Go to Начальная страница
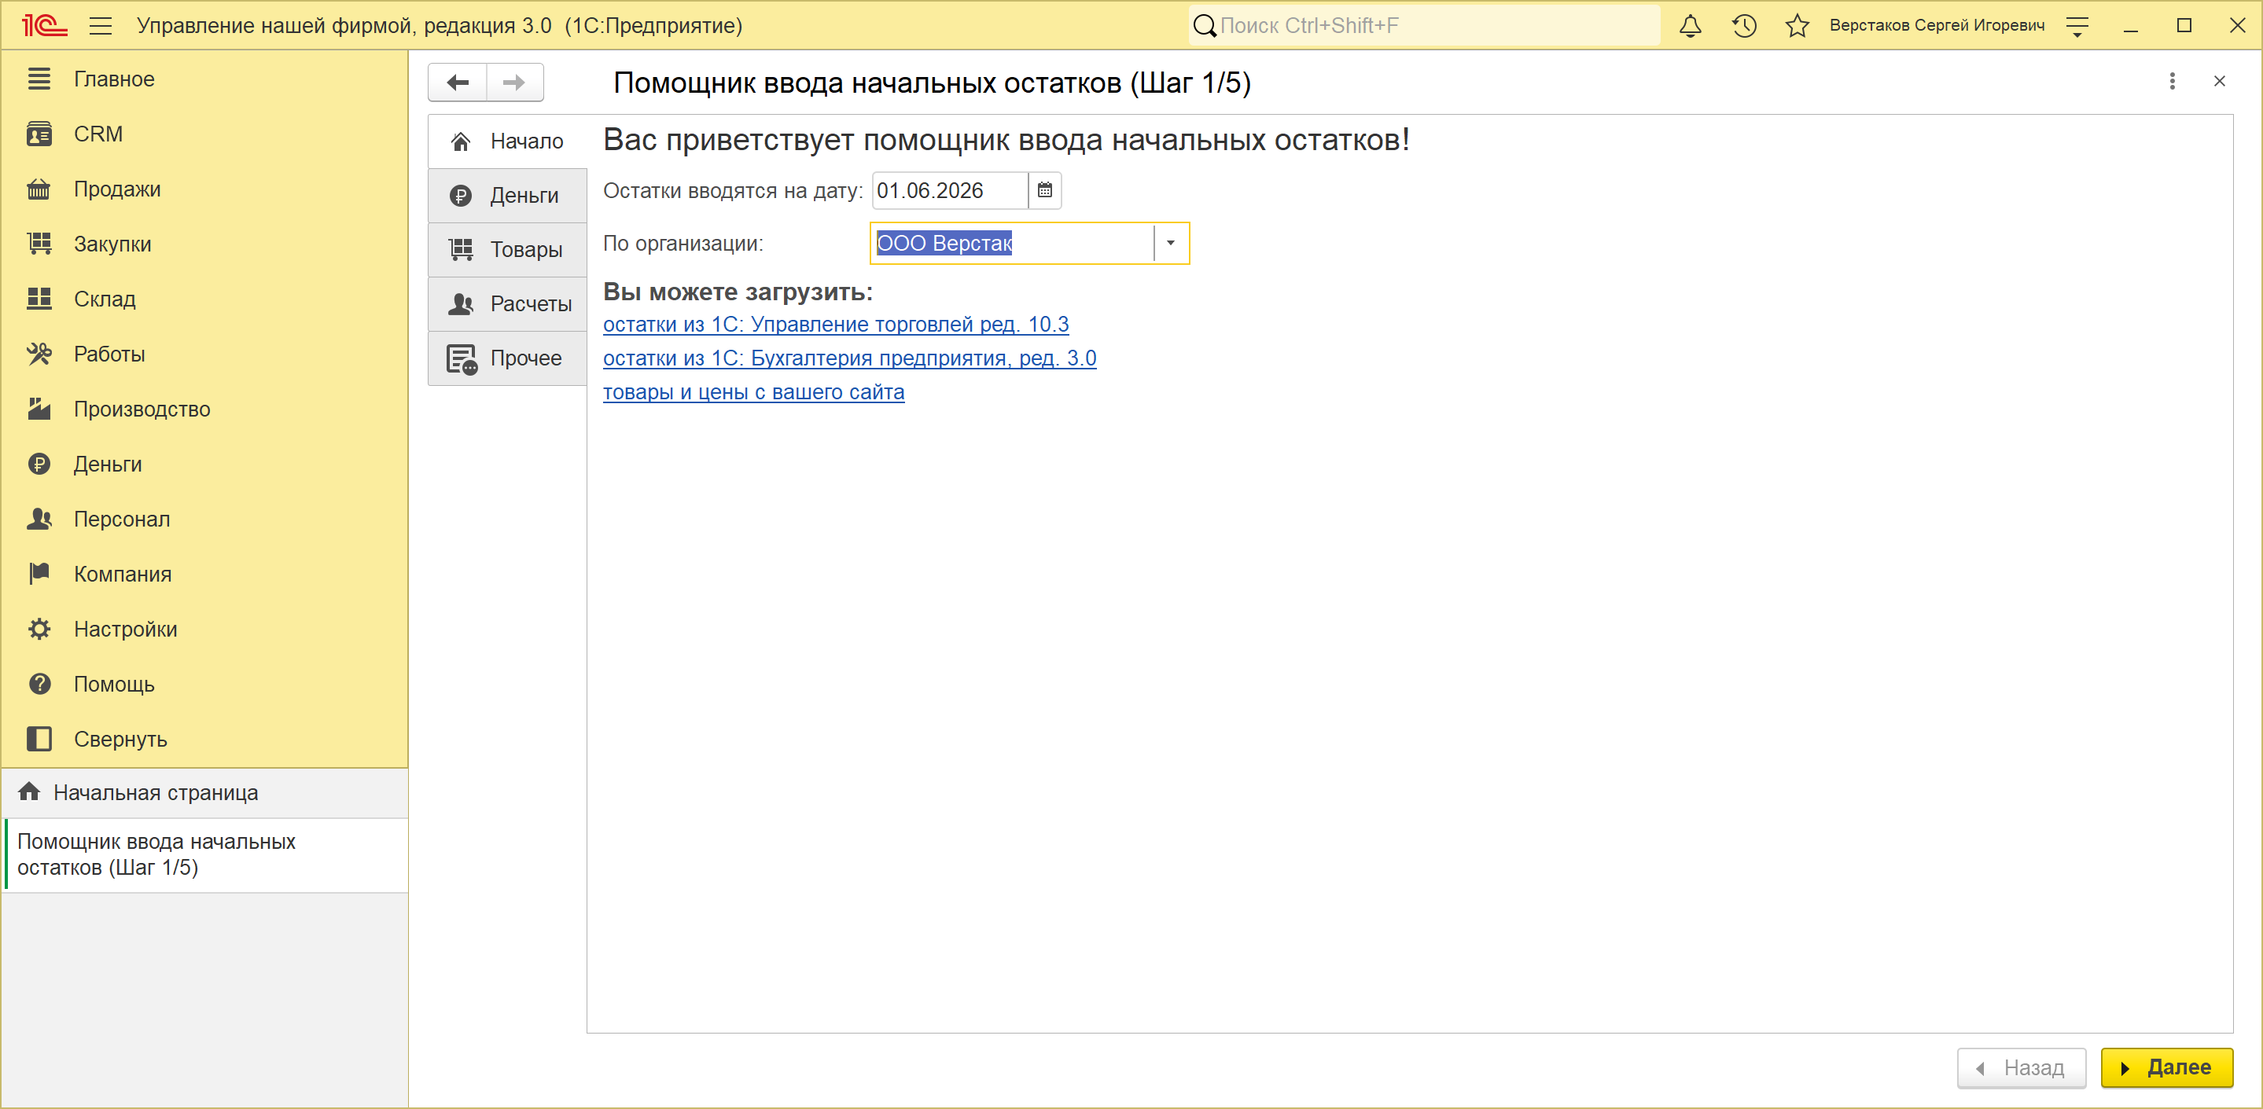 click(x=204, y=793)
